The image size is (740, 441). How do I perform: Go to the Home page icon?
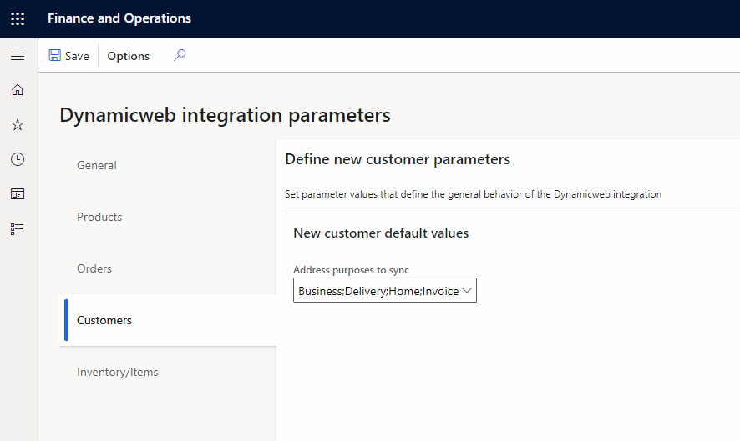click(18, 90)
